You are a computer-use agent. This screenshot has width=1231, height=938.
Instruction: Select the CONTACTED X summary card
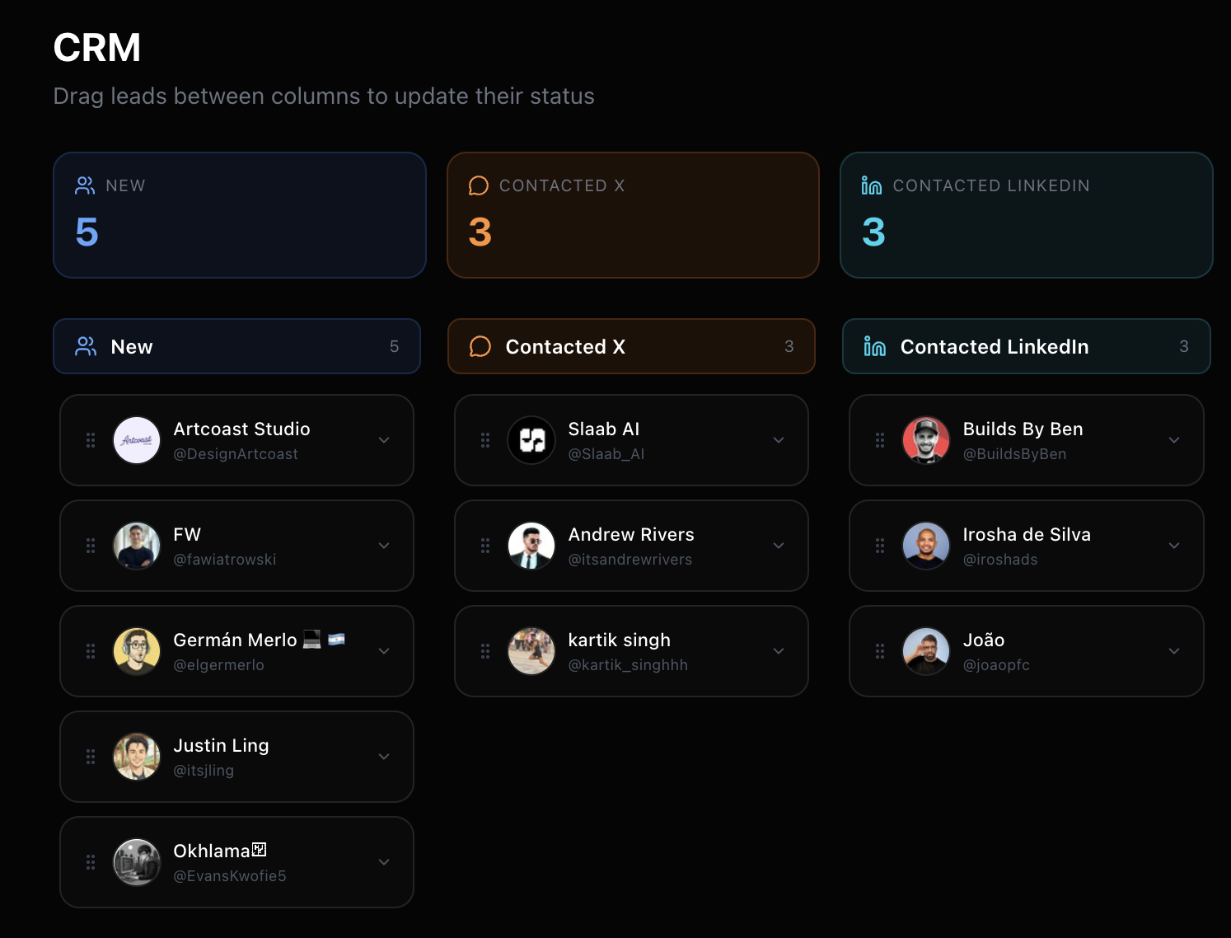(633, 215)
